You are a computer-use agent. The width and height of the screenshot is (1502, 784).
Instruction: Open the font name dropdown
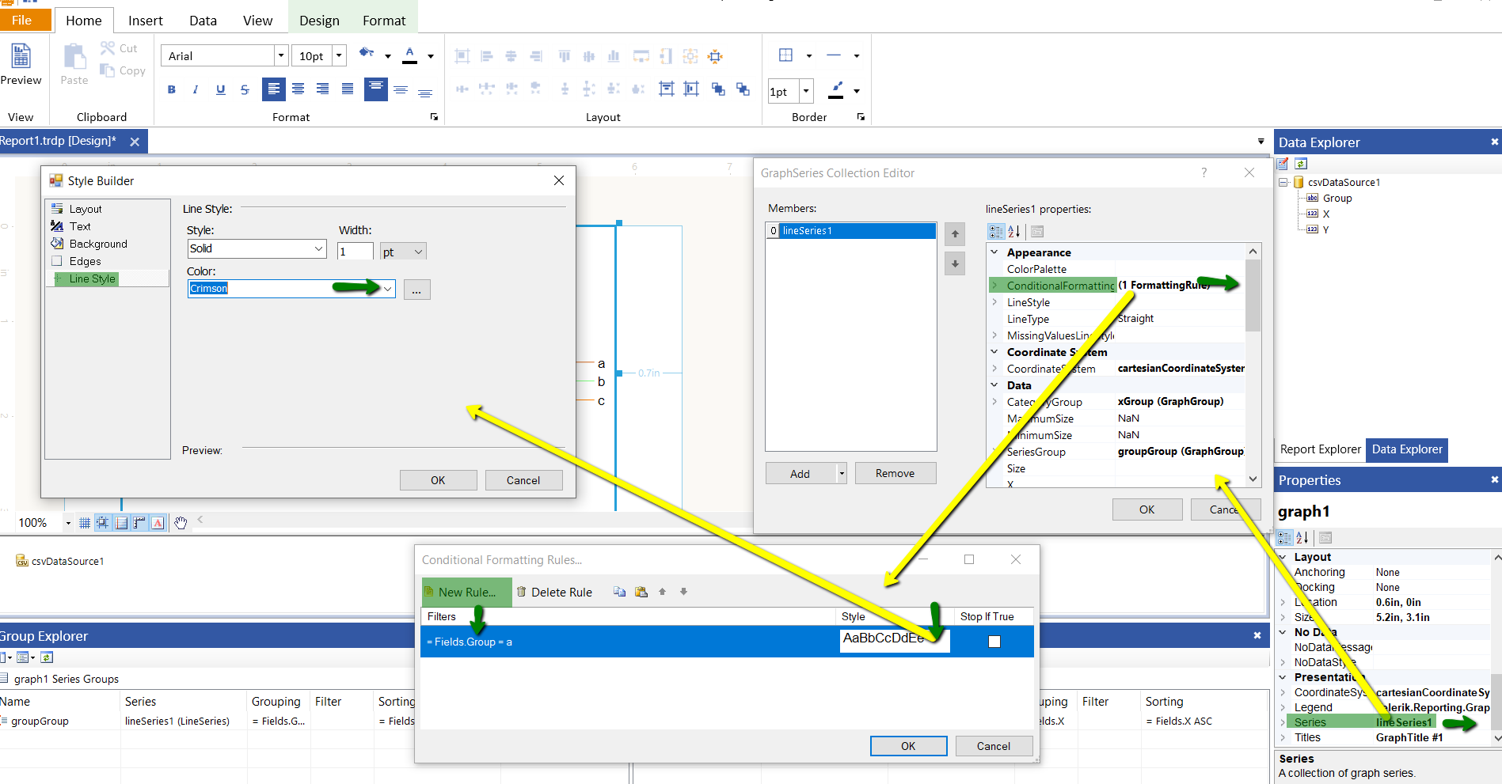click(x=280, y=55)
